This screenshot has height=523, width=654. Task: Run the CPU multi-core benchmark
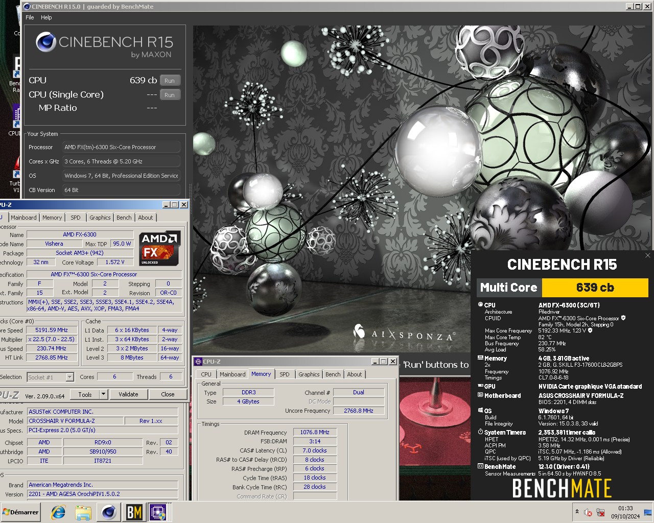pyautogui.click(x=170, y=81)
